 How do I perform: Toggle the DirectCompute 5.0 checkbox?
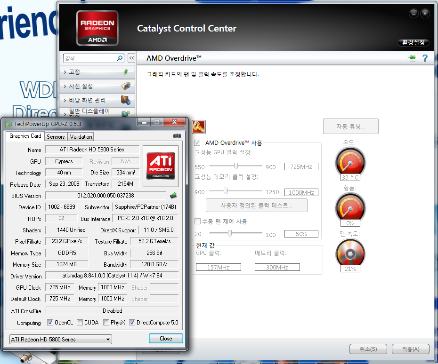coord(132,323)
